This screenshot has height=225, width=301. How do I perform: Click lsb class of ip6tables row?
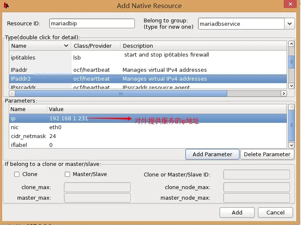click(77, 58)
